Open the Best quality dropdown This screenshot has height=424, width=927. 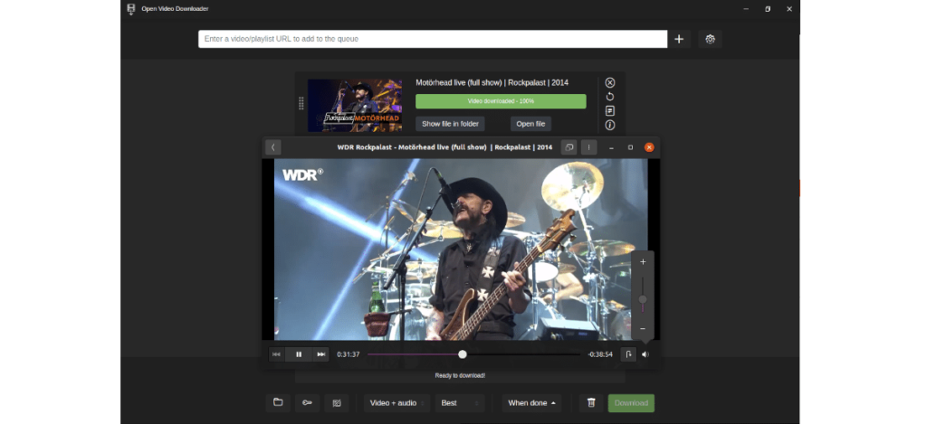[x=459, y=402]
